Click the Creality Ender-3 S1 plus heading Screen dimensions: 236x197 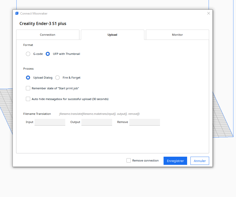[x=43, y=24]
